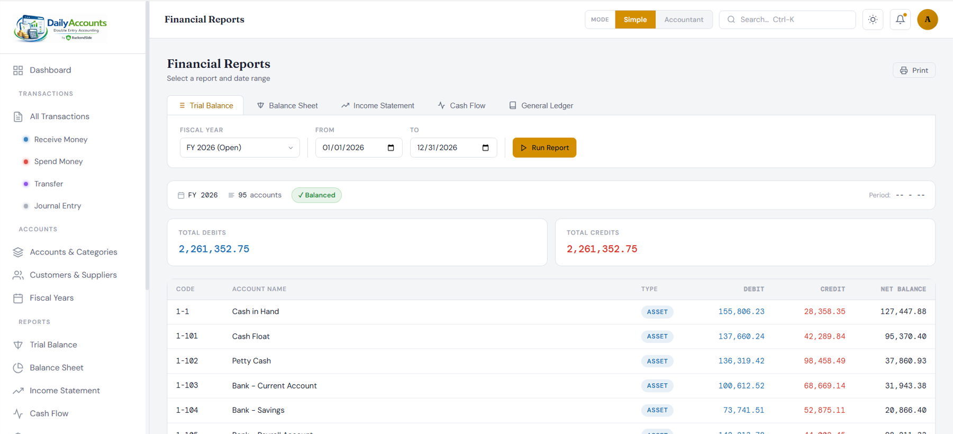This screenshot has width=953, height=434.
Task: Switch to Cash Flow tab
Action: click(461, 105)
